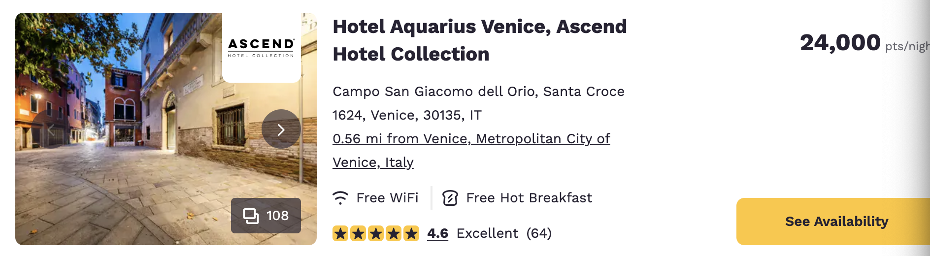Image resolution: width=930 pixels, height=256 pixels.
Task: Open the 4.6 rating link
Action: 437,233
